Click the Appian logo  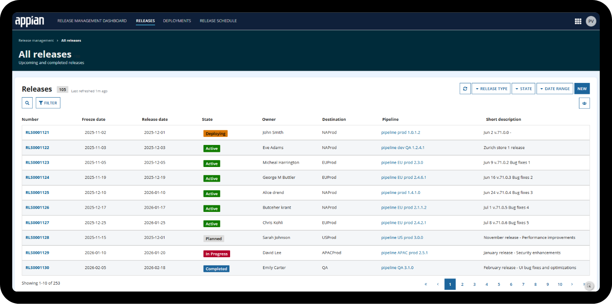[x=29, y=21]
